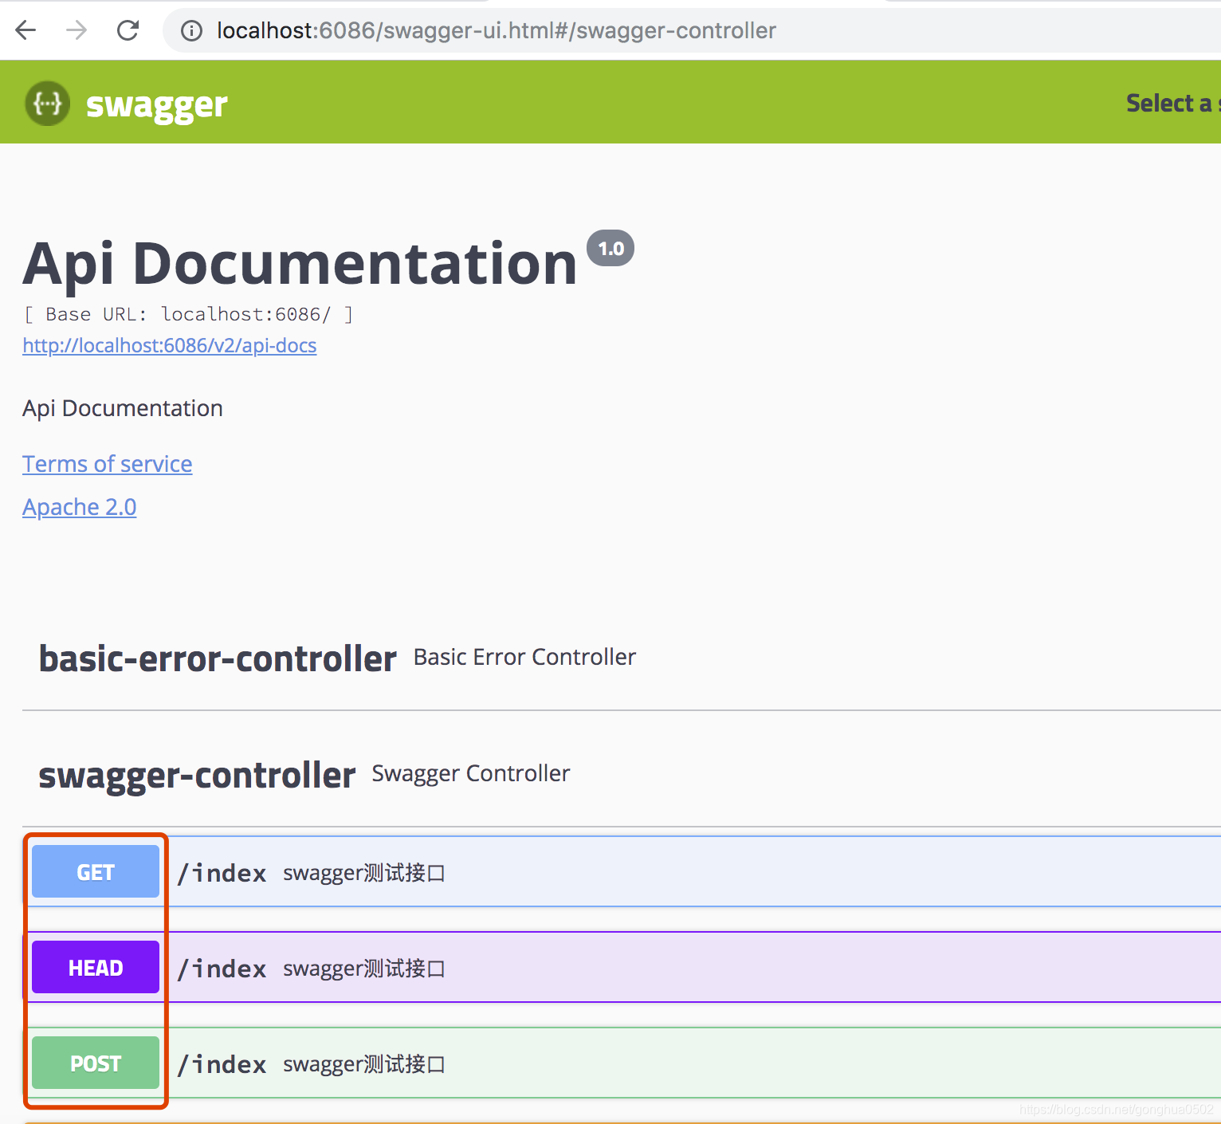Click the purple HEAD method badge on /index
This screenshot has height=1124, width=1221.
[x=95, y=967]
